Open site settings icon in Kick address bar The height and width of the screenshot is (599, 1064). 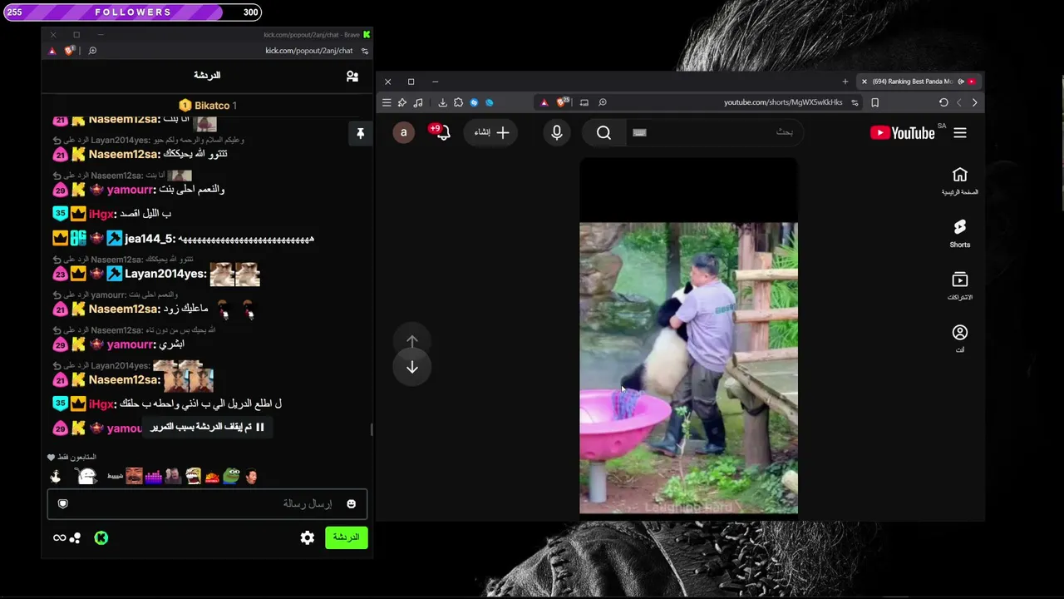pos(364,51)
